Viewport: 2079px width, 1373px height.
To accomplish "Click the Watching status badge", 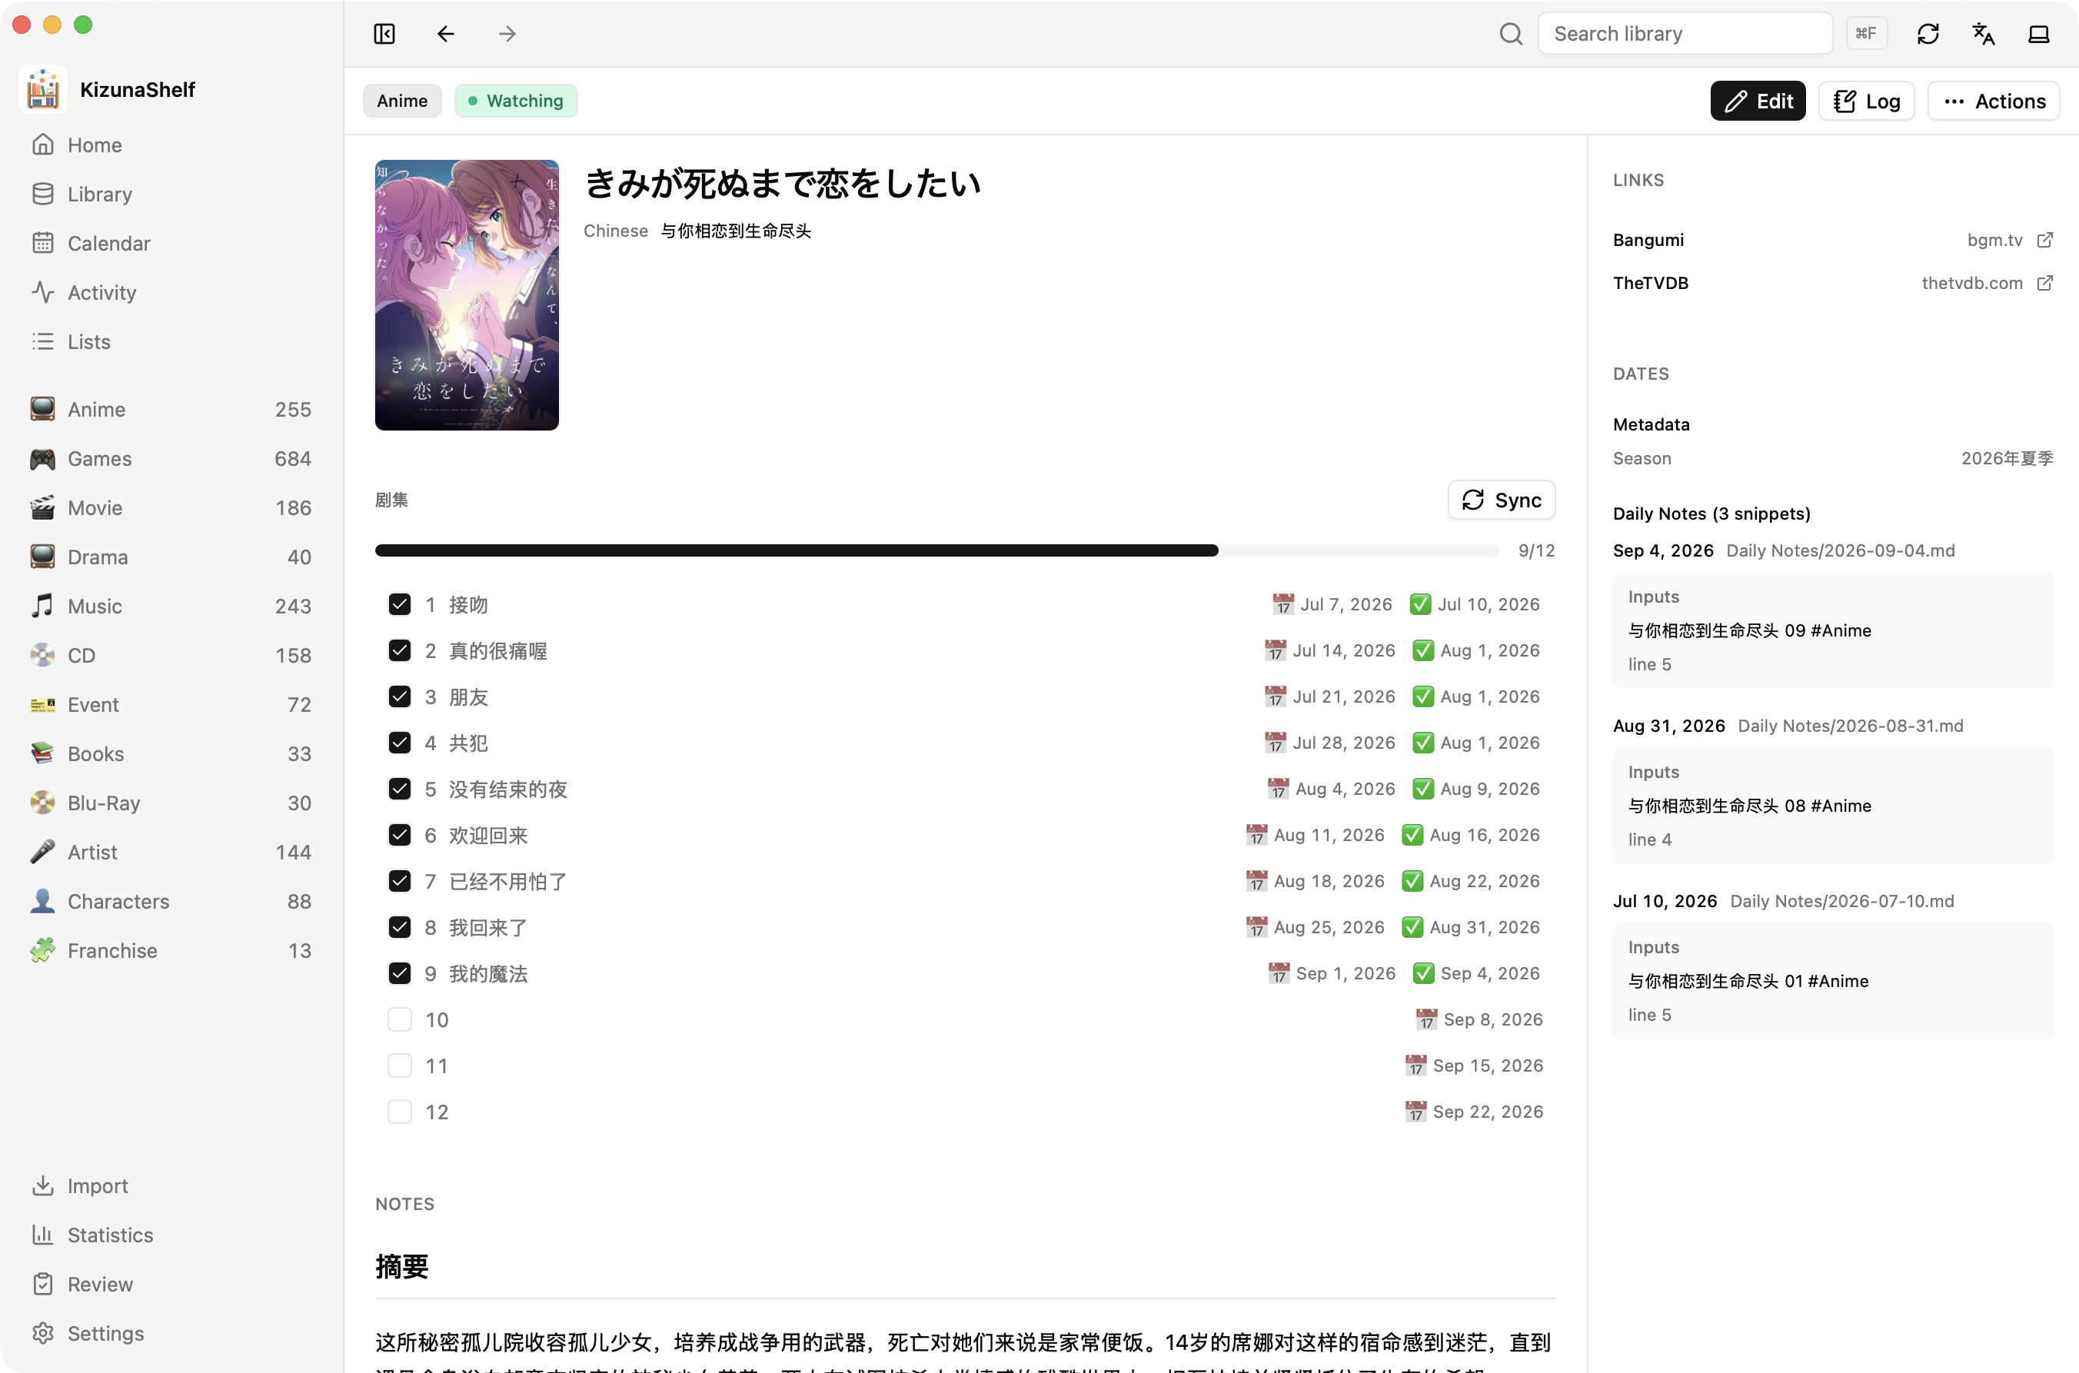I will (515, 101).
